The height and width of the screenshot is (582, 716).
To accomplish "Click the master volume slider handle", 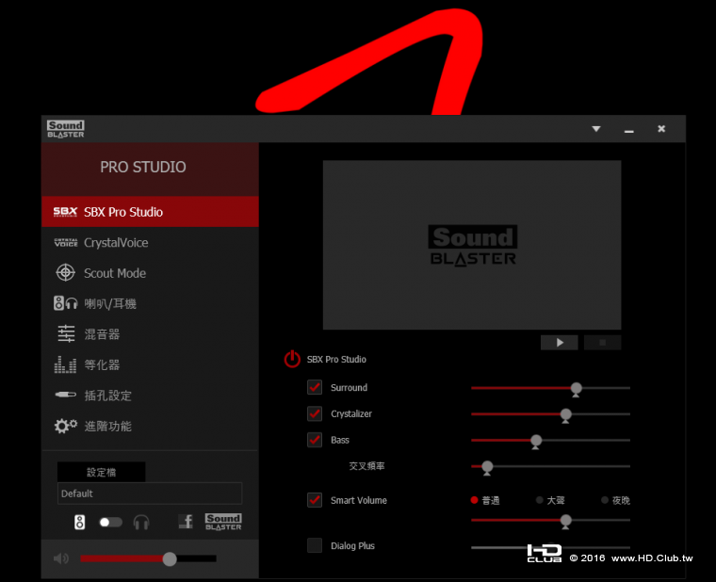I will 170,558.
